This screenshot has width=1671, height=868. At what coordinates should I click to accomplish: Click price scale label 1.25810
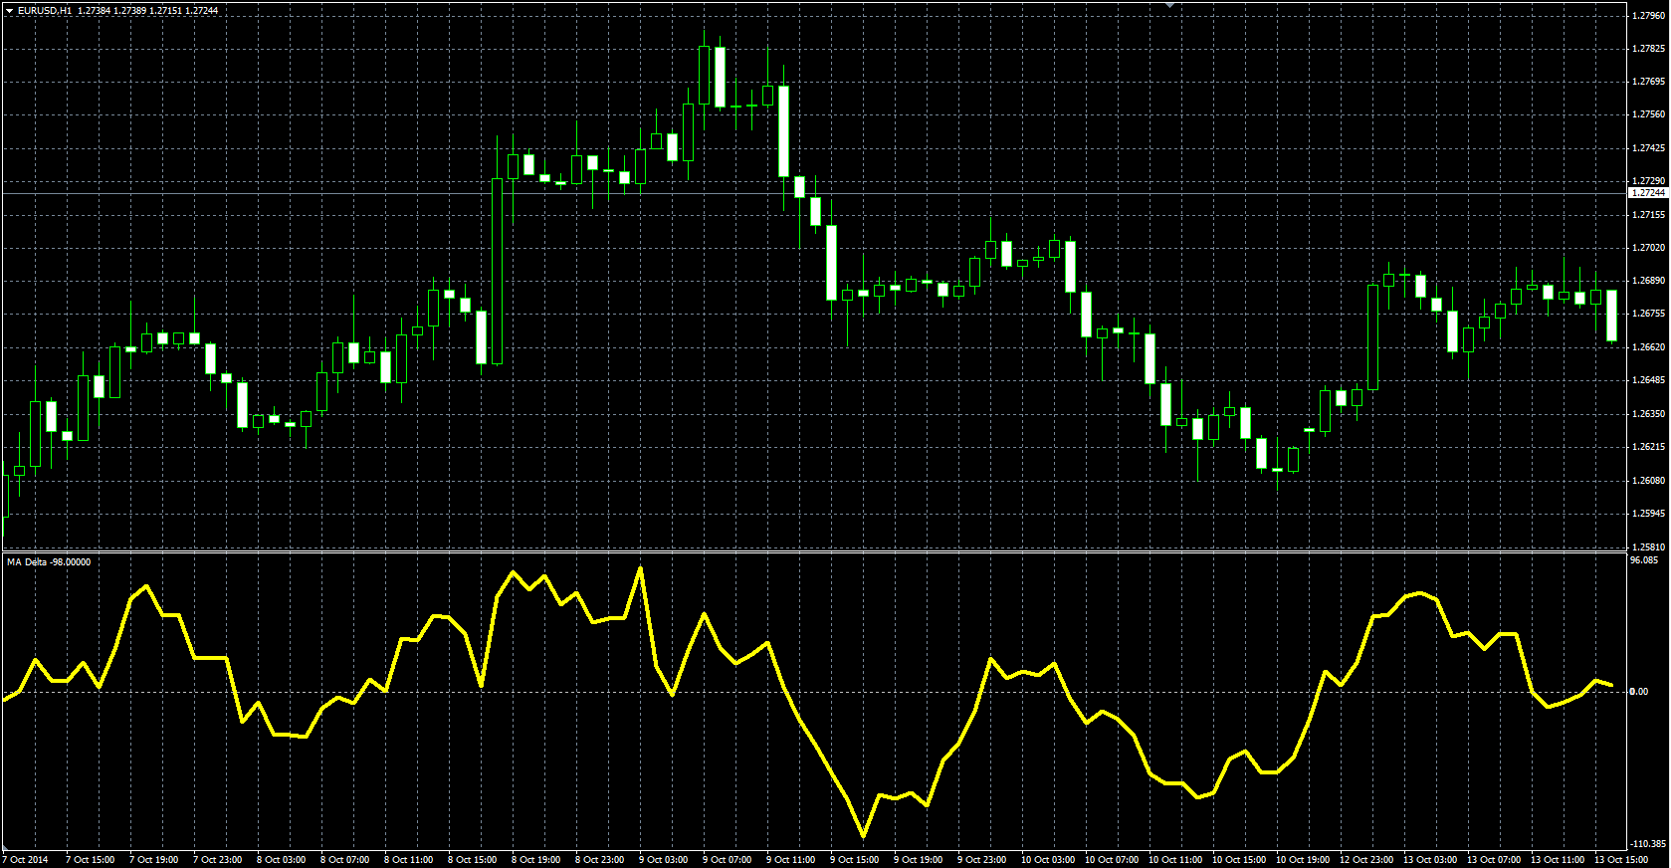1649,546
